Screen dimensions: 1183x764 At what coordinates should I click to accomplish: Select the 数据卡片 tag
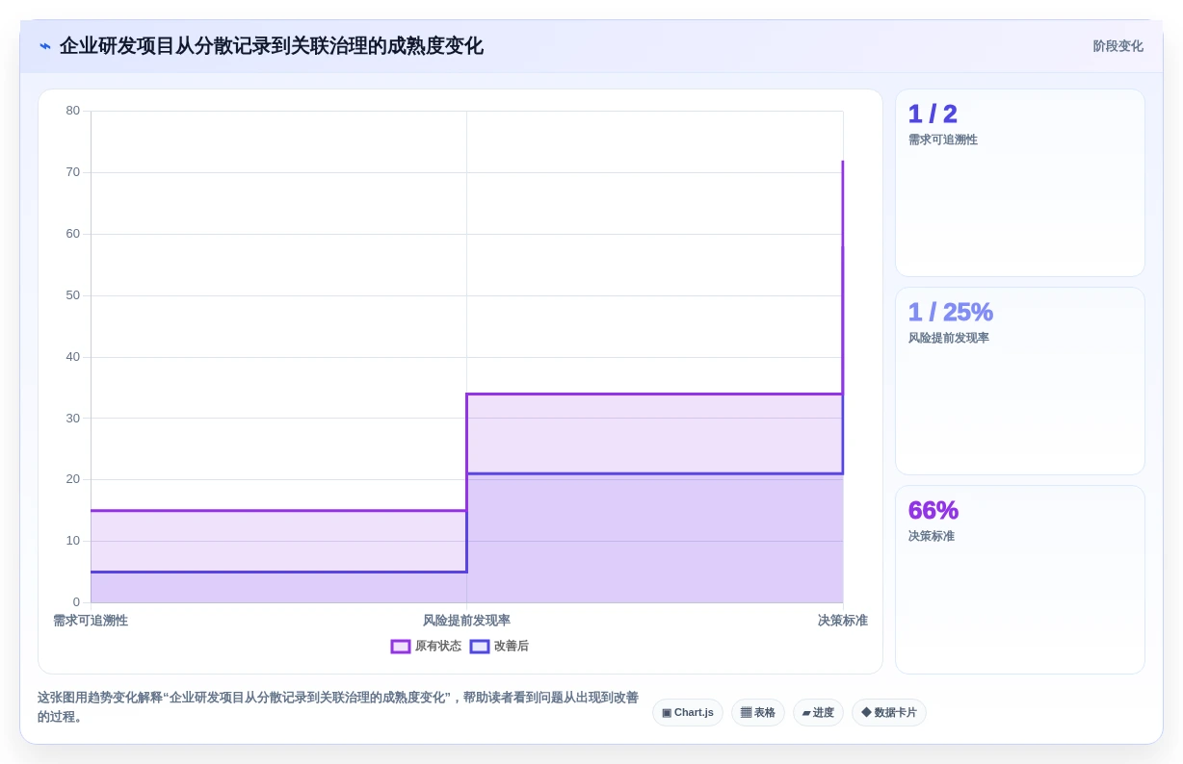[x=889, y=713]
